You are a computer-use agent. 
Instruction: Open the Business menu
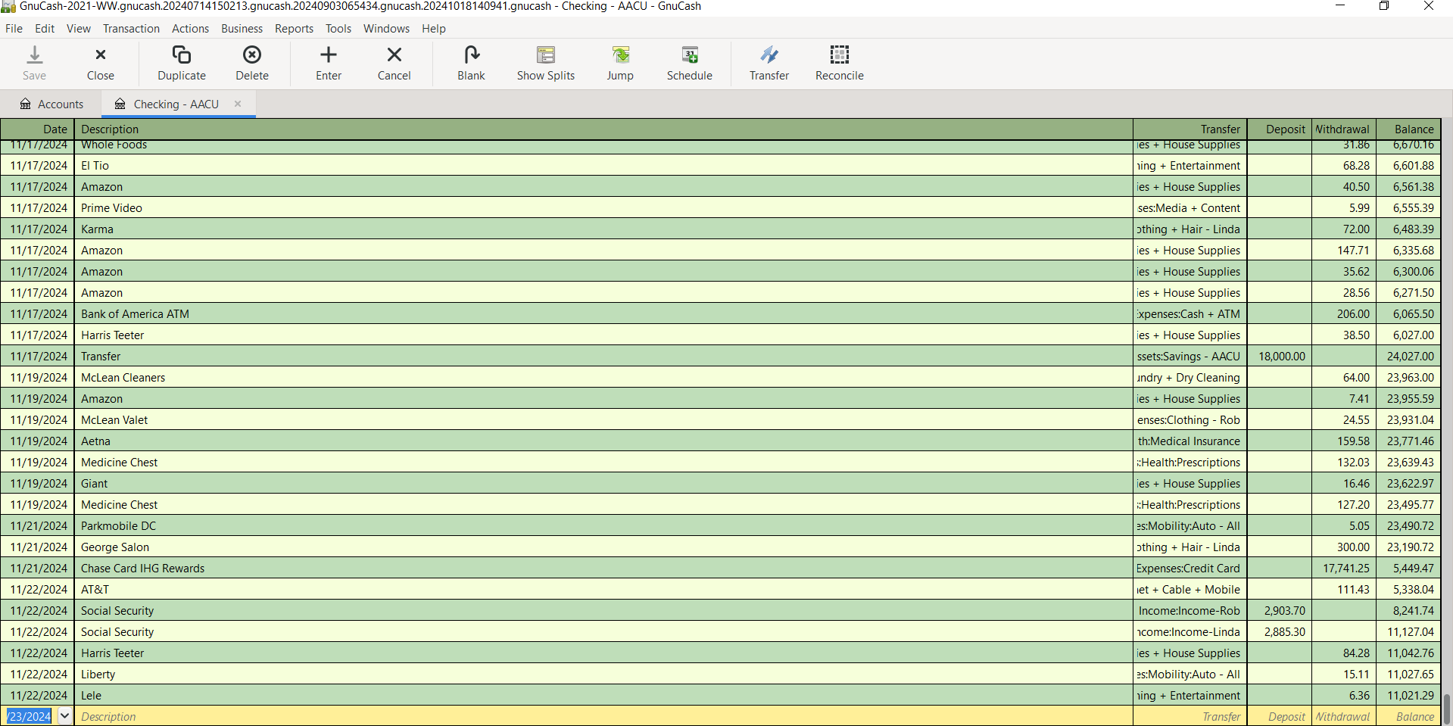point(242,29)
